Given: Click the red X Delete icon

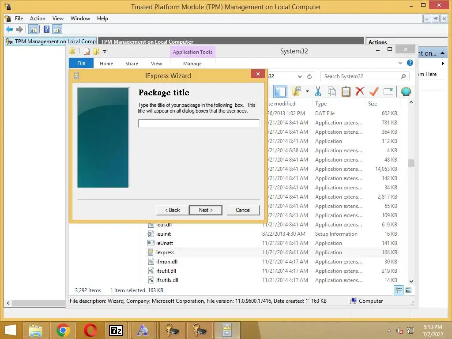Looking at the screenshot, I should (360, 91).
